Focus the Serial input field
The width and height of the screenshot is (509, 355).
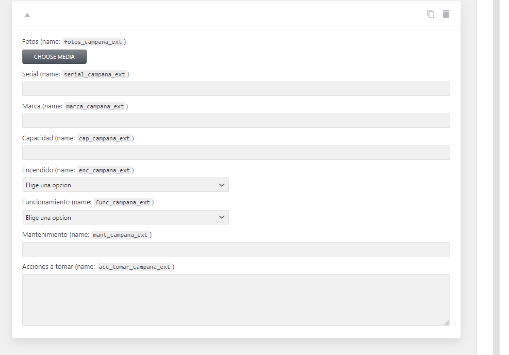pos(236,88)
